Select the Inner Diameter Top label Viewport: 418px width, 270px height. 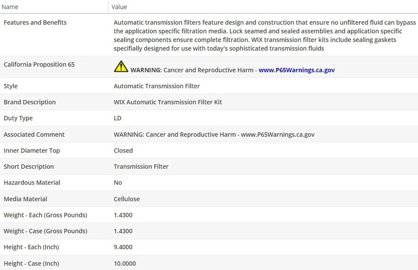click(32, 150)
